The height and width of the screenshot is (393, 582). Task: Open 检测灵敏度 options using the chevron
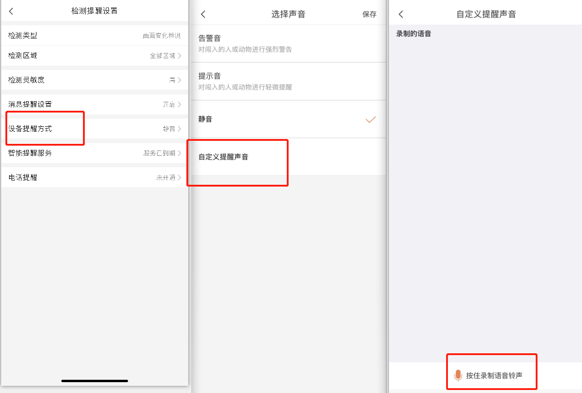click(179, 79)
